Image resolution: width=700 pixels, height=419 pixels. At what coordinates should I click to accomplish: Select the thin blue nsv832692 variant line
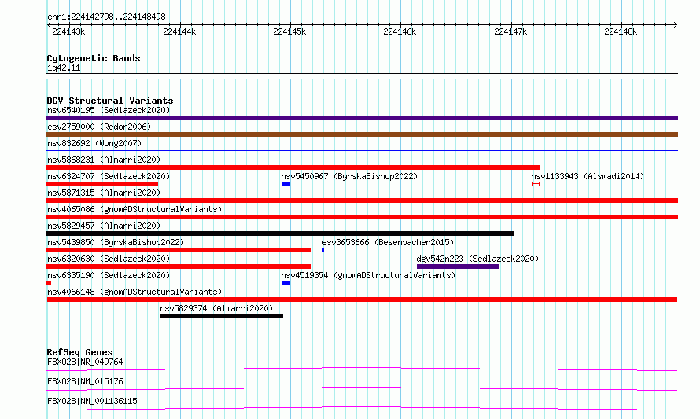pyautogui.click(x=362, y=150)
